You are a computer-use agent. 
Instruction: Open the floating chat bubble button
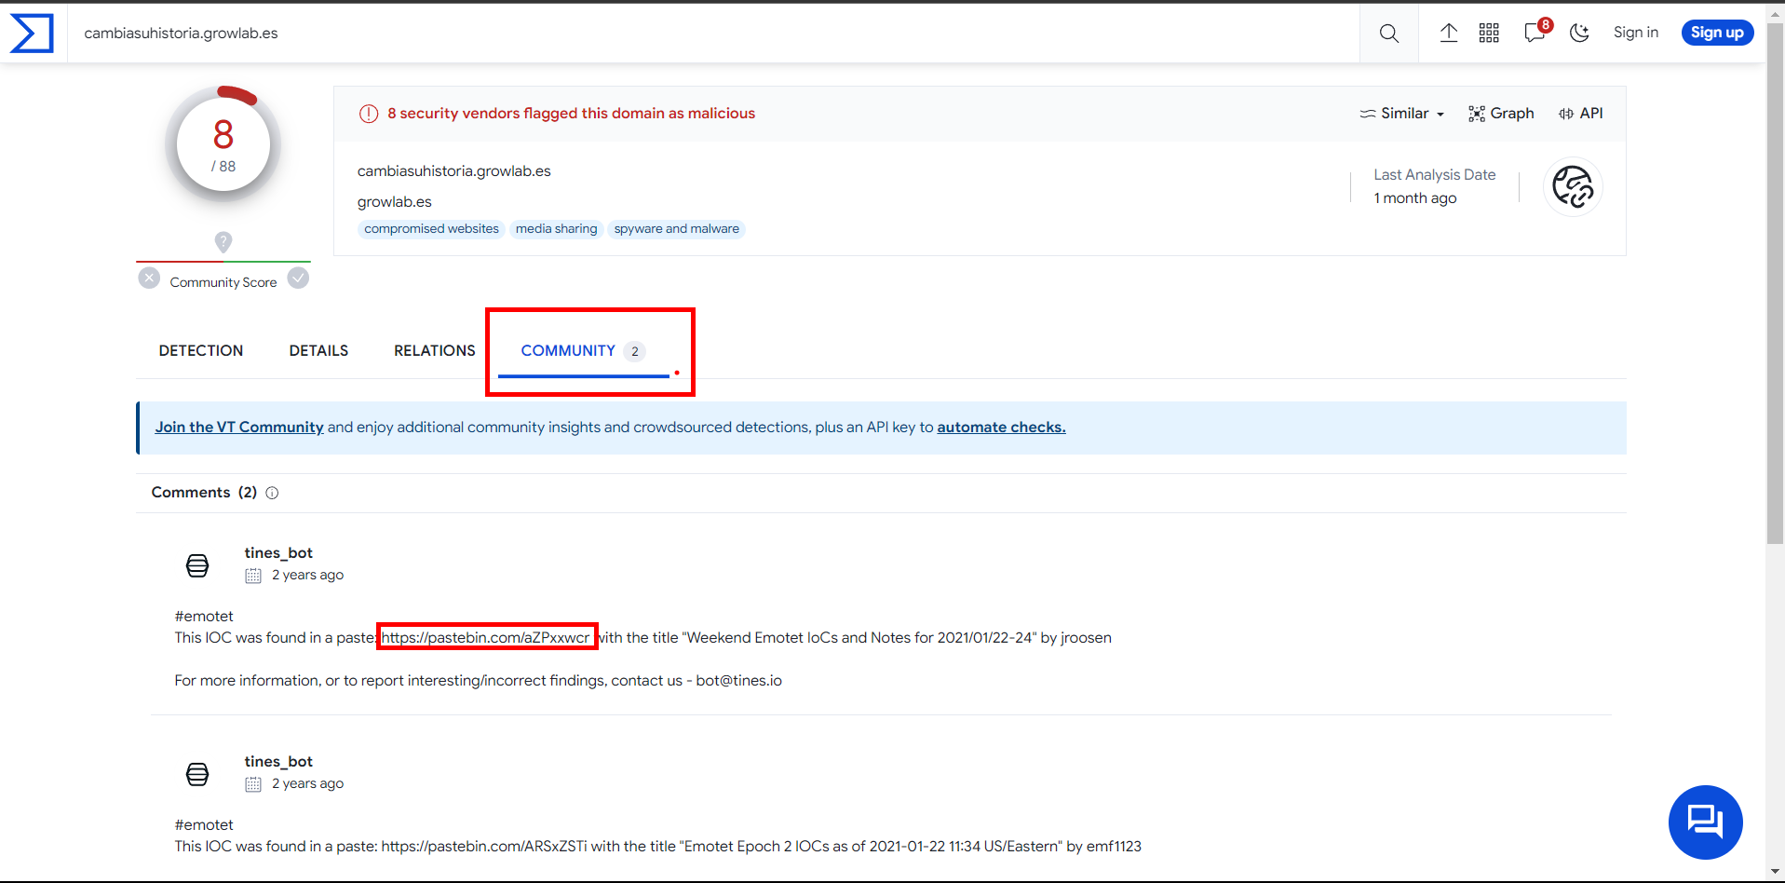click(x=1704, y=822)
